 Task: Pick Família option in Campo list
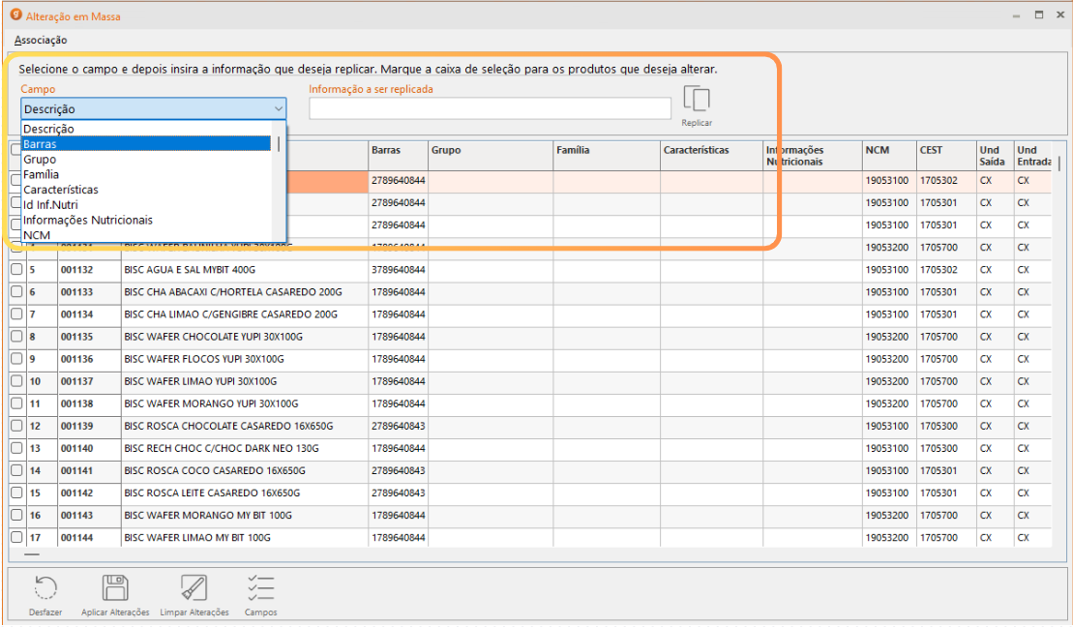(x=145, y=174)
